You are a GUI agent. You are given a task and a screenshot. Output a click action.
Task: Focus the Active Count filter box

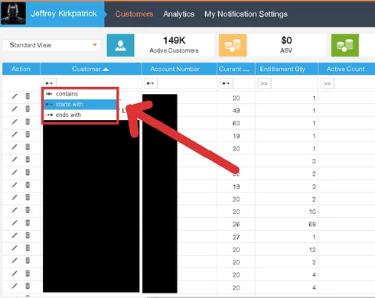[x=354, y=83]
